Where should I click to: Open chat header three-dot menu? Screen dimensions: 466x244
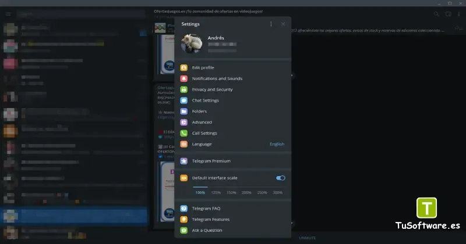459,14
